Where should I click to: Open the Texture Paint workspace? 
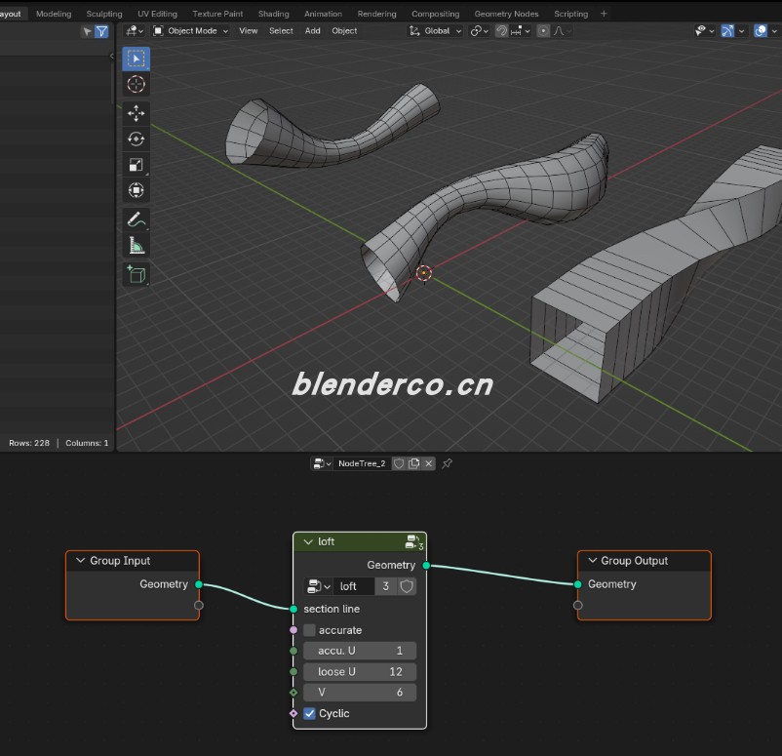pyautogui.click(x=217, y=14)
